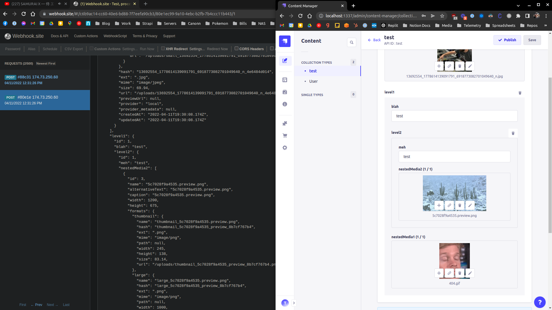
Task: Enable the XHR Redirect checkbox
Action: point(163,49)
